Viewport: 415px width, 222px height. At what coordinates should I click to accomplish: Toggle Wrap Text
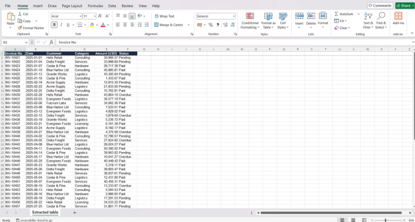point(164,16)
